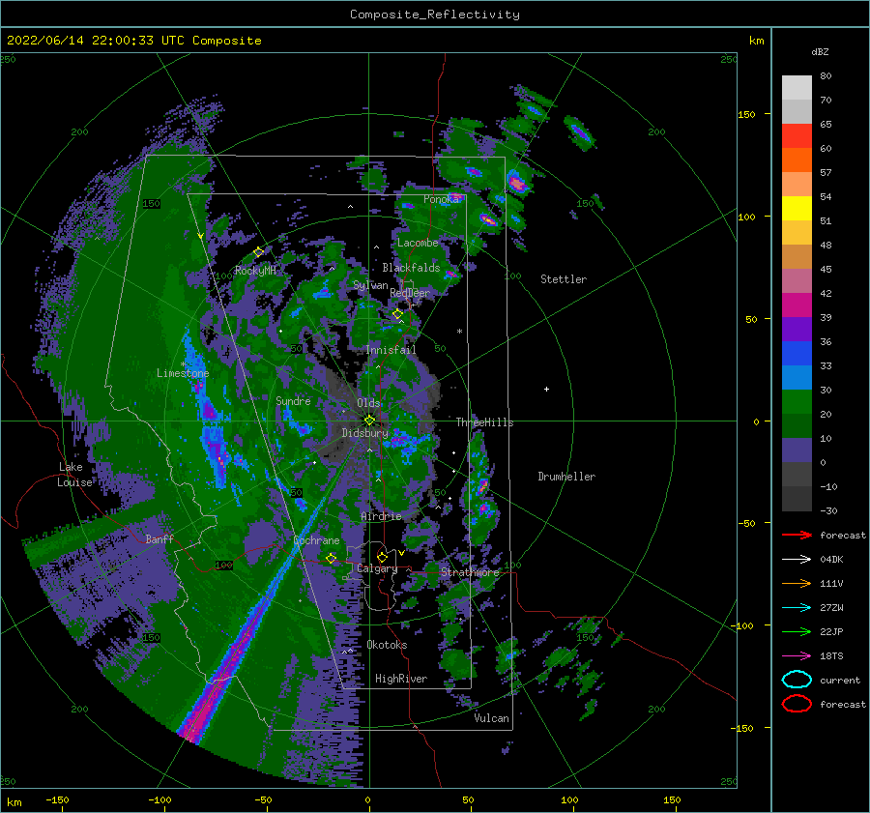Click the 'Stettler' city label
The width and height of the screenshot is (870, 813).
coord(564,279)
